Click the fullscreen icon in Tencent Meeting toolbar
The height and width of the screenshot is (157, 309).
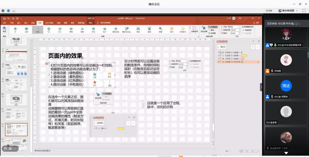pyautogui.click(x=304, y=11)
